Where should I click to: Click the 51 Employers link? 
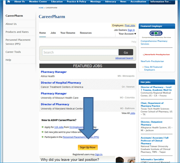point(76,127)
